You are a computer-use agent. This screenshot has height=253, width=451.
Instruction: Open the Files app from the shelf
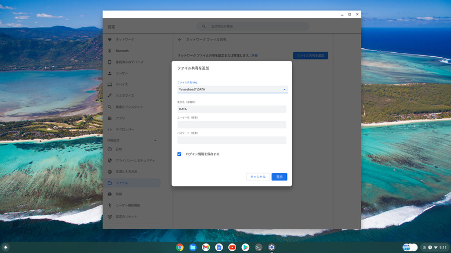pyautogui.click(x=193, y=247)
